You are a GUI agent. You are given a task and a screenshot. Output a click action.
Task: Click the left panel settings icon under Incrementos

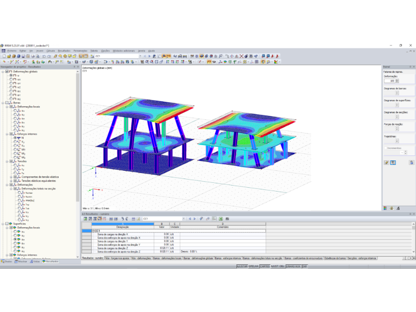click(386, 163)
